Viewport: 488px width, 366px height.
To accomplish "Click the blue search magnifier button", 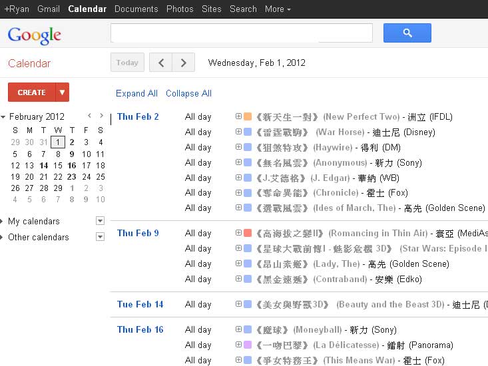I will [x=407, y=33].
